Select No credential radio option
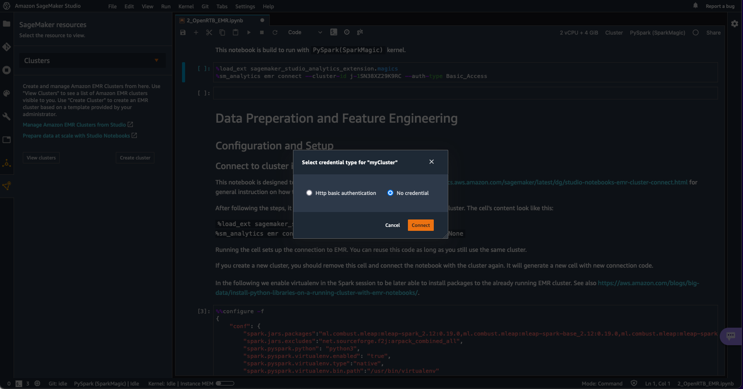 (x=390, y=193)
